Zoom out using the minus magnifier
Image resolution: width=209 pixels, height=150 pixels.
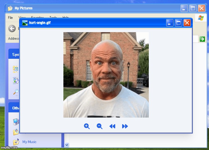[x=100, y=126]
